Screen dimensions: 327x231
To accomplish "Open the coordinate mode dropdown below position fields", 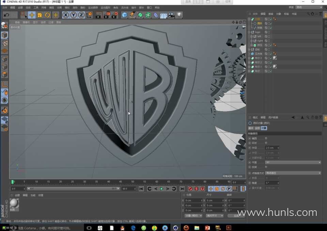I will pos(193,216).
